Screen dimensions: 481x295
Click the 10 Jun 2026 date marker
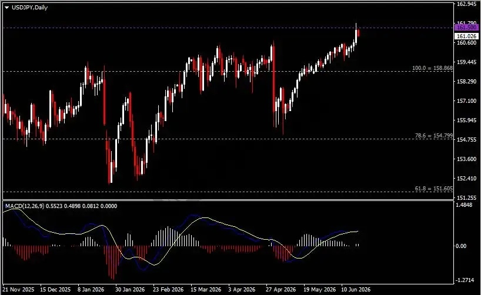click(x=356, y=289)
